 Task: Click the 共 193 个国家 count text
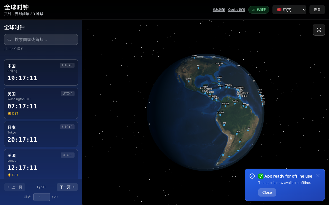pos(14,49)
